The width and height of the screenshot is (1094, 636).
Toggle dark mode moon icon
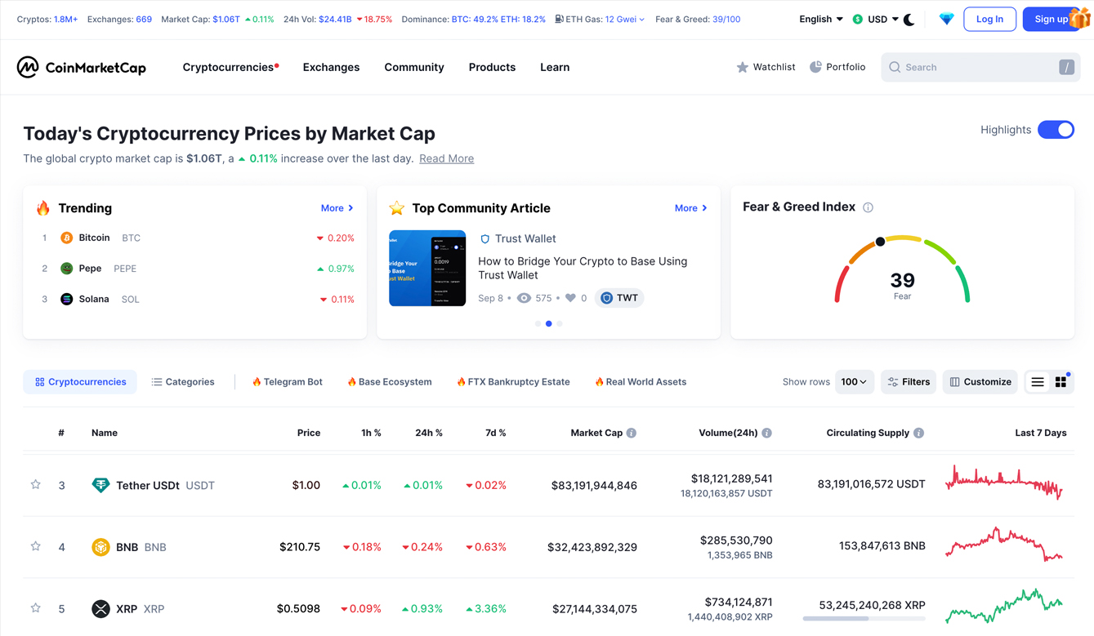(909, 20)
